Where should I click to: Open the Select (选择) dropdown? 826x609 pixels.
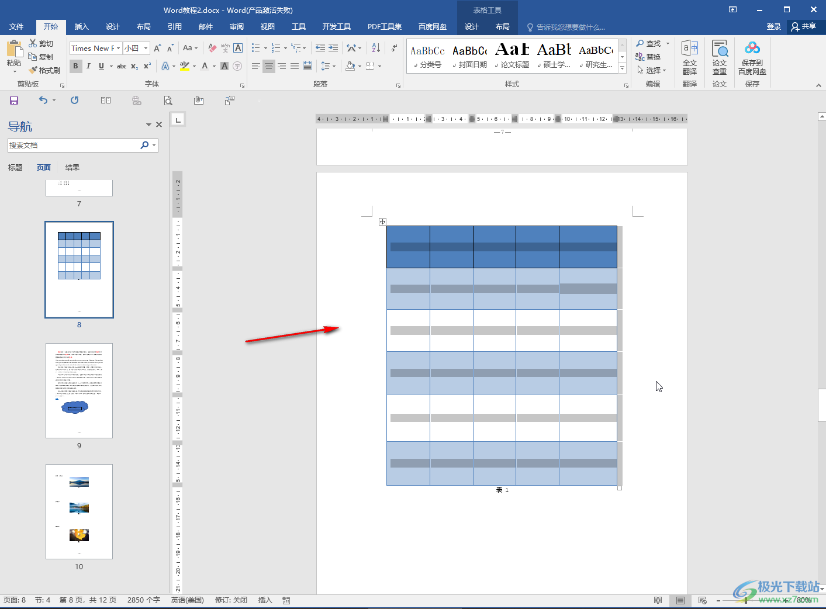651,70
